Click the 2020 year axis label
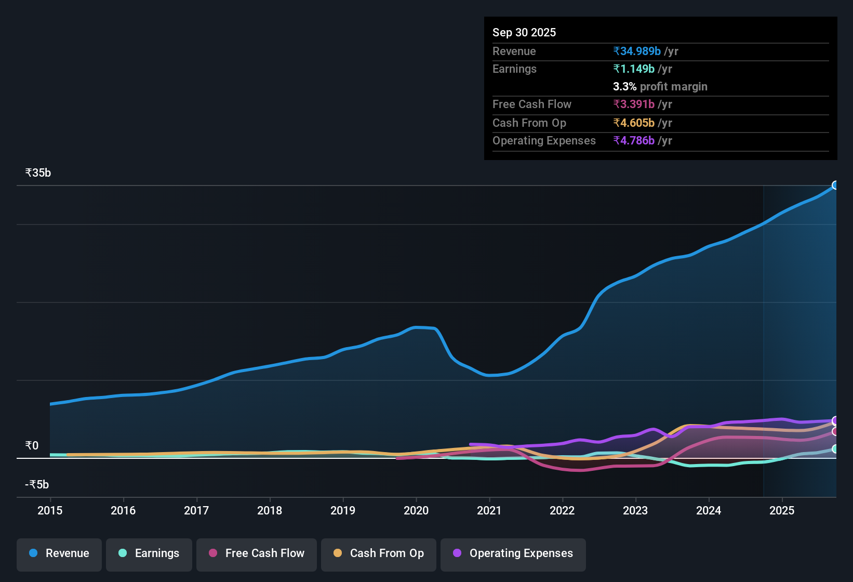This screenshot has height=582, width=853. pos(416,511)
